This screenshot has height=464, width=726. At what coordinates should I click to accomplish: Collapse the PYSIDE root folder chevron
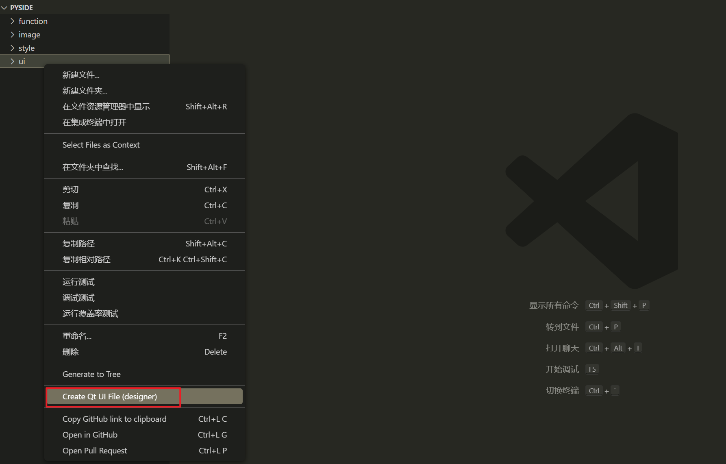coord(4,8)
